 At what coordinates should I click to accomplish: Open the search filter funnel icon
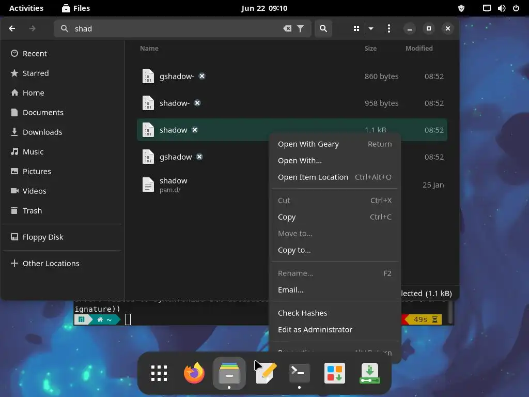point(300,29)
